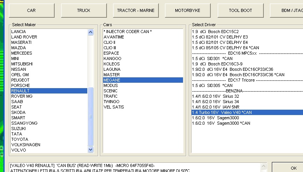Switch to the MOTORBYKE category
The height and width of the screenshot is (172, 303).
click(188, 10)
